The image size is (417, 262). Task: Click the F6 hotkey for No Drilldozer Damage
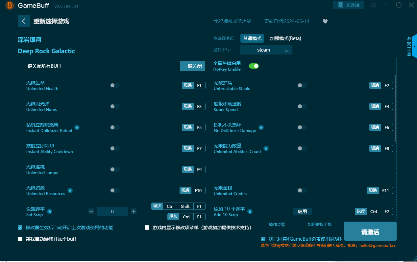pyautogui.click(x=387, y=127)
